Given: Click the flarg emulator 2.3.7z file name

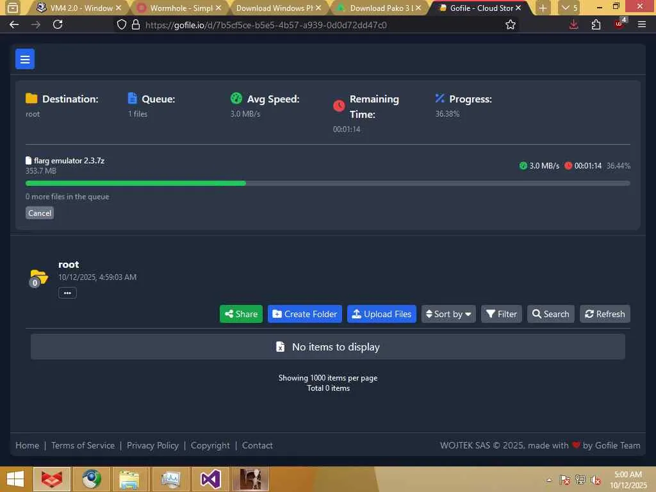Looking at the screenshot, I should point(69,161).
